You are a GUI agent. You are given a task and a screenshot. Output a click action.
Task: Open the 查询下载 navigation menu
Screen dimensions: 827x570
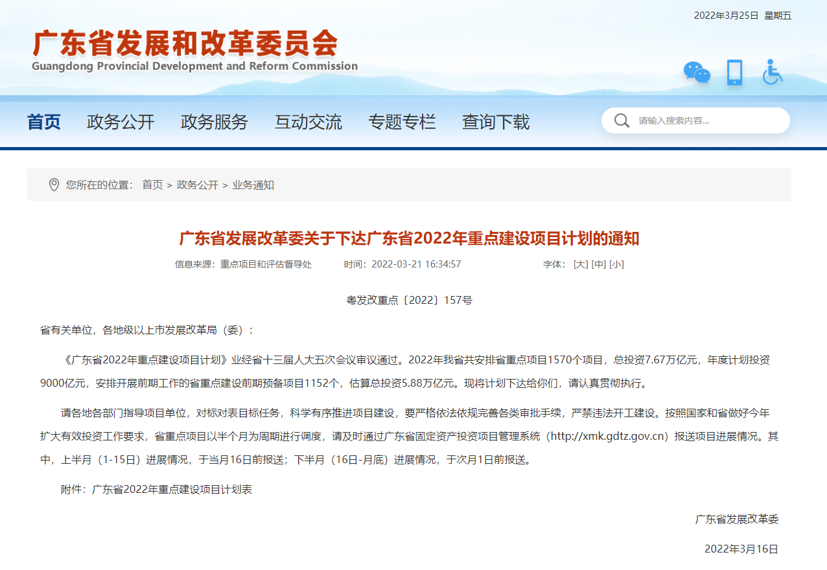coord(496,122)
